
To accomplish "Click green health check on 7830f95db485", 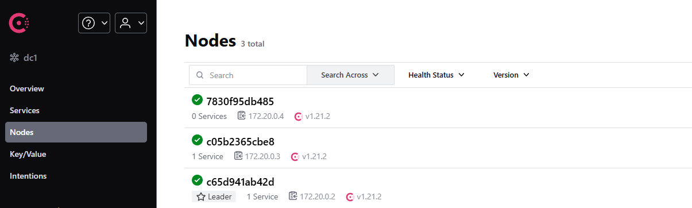I will 198,100.
